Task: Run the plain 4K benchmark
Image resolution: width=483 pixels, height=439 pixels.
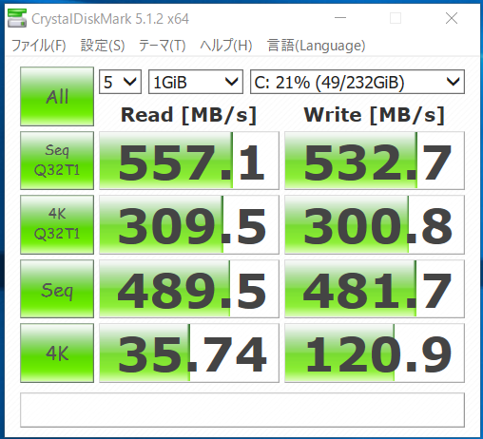Action: click(57, 353)
